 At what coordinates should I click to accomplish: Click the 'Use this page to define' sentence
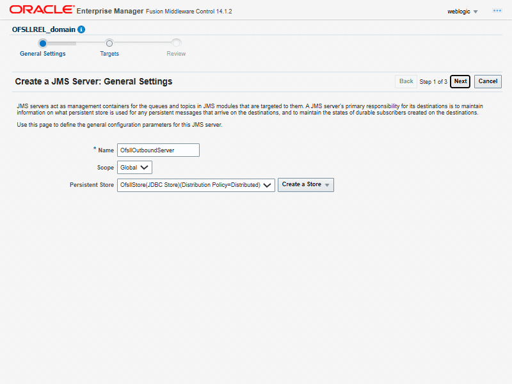click(x=120, y=125)
